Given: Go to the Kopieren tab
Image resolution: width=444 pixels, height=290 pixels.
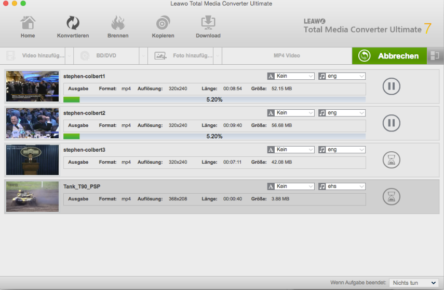Looking at the screenshot, I should 163,27.
